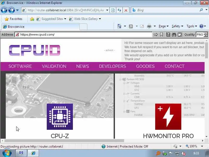The image size is (209, 157).
Task: Open Web Slice Gallery dropdown
Action: click(85, 19)
